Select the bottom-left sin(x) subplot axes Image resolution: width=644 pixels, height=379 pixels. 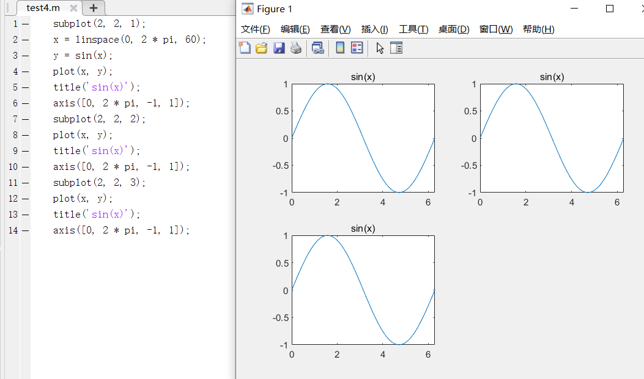pyautogui.click(x=363, y=290)
